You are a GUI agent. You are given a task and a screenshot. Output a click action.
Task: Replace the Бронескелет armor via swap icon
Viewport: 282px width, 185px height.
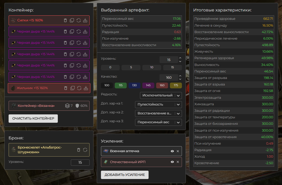tap(85, 150)
